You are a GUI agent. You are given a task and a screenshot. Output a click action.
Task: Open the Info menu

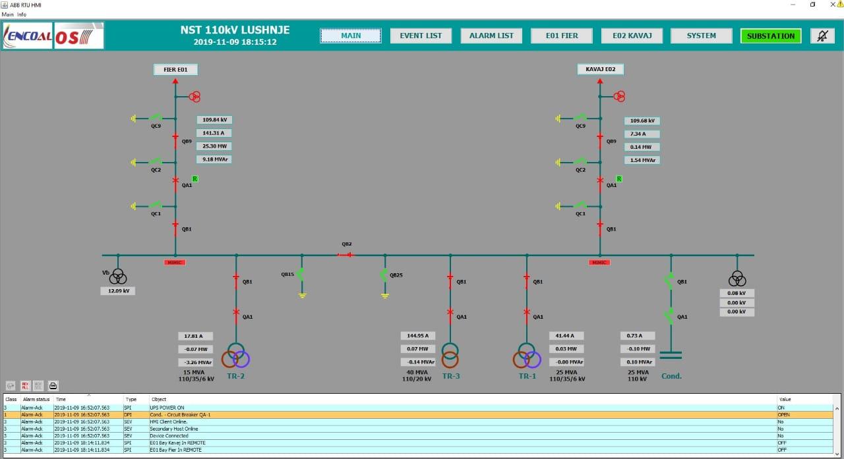pyautogui.click(x=22, y=14)
